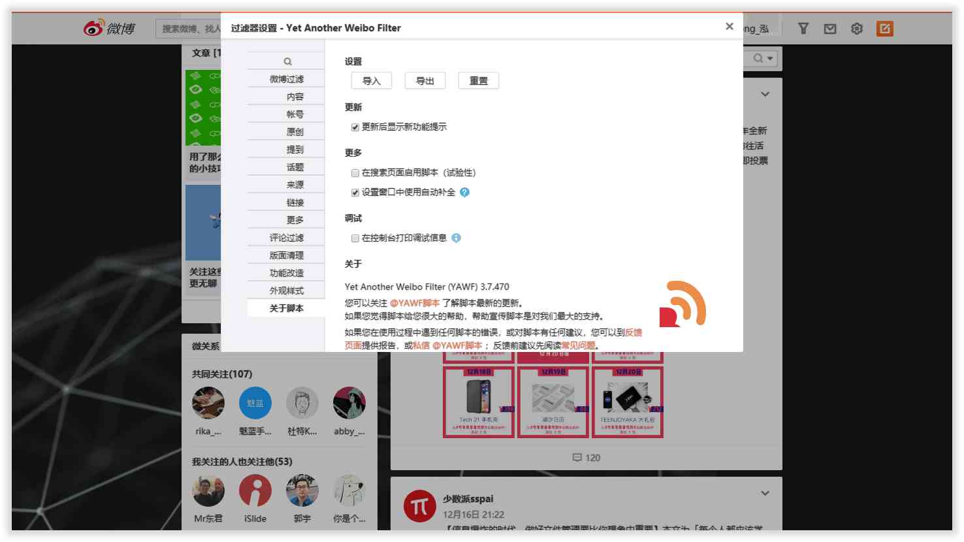The width and height of the screenshot is (964, 542).
Task: Click 少数派sspai username
Action: point(468,499)
